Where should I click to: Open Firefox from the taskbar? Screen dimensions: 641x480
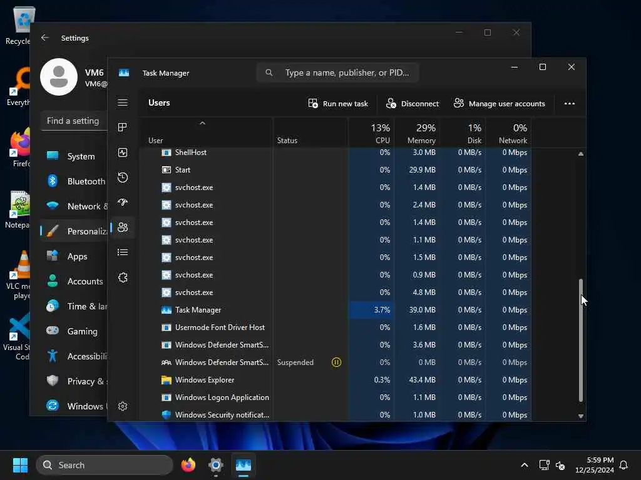tap(188, 465)
